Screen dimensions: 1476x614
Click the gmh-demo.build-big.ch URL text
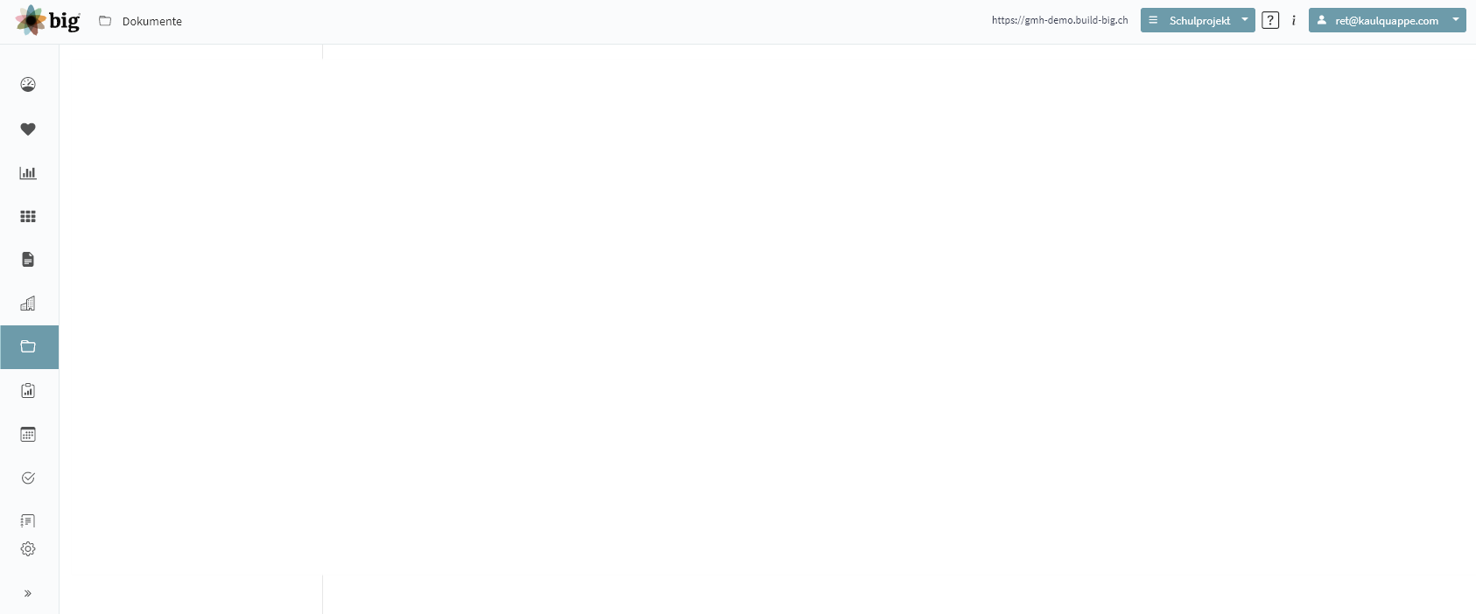(1059, 20)
